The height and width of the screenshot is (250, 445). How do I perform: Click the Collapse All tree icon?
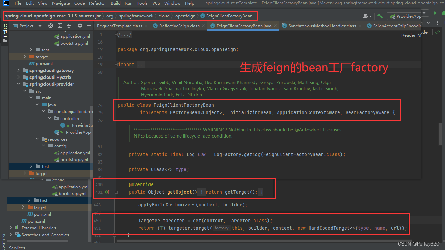coord(69,26)
